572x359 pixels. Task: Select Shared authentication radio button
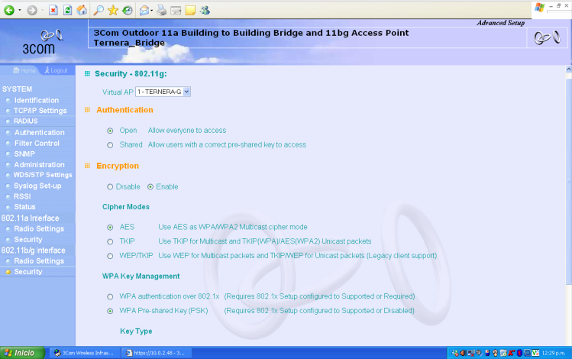tap(111, 144)
